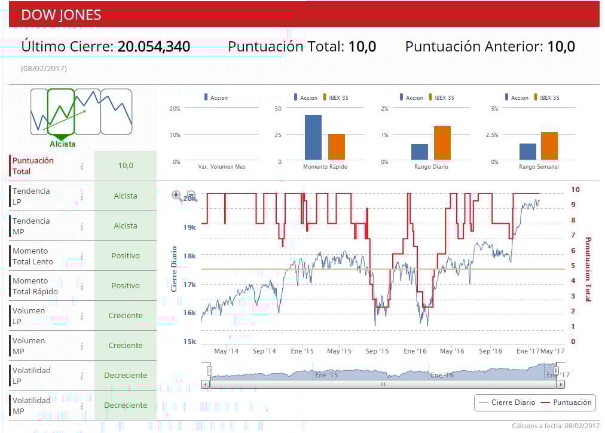Image resolution: width=605 pixels, height=433 pixels.
Task: Click the Ene '16 label in navigator
Action: point(442,375)
